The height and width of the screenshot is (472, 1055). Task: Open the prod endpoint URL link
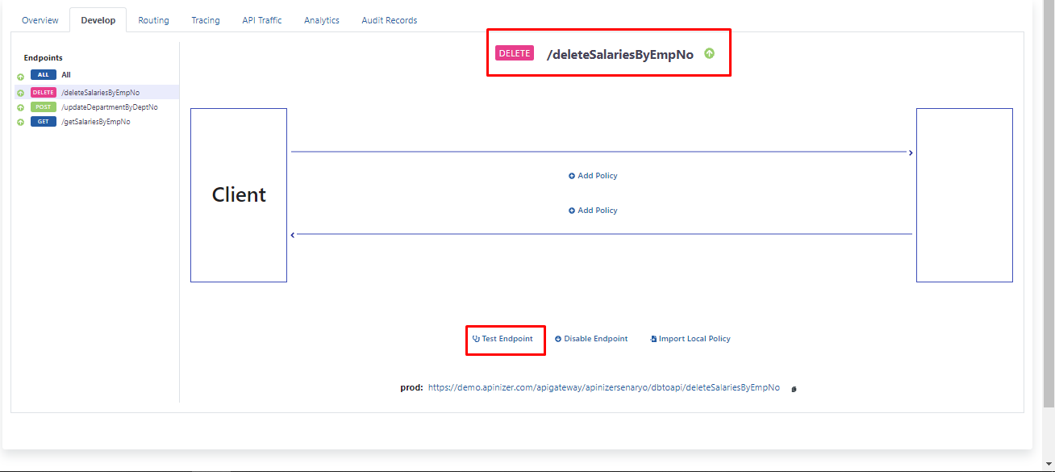tap(603, 387)
